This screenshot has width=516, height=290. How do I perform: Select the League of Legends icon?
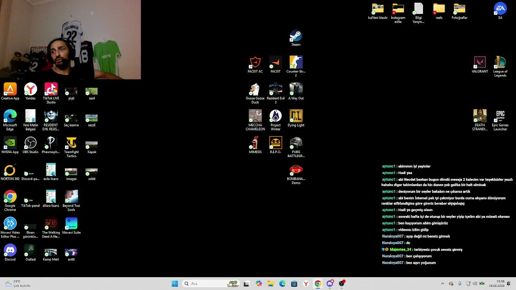500,66
